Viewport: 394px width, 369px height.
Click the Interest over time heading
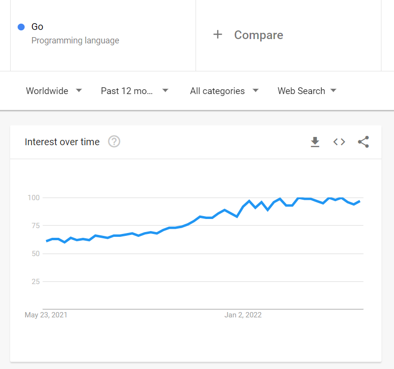[62, 142]
